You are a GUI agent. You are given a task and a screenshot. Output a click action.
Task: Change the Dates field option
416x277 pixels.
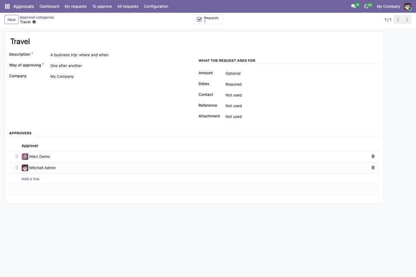(x=302, y=84)
